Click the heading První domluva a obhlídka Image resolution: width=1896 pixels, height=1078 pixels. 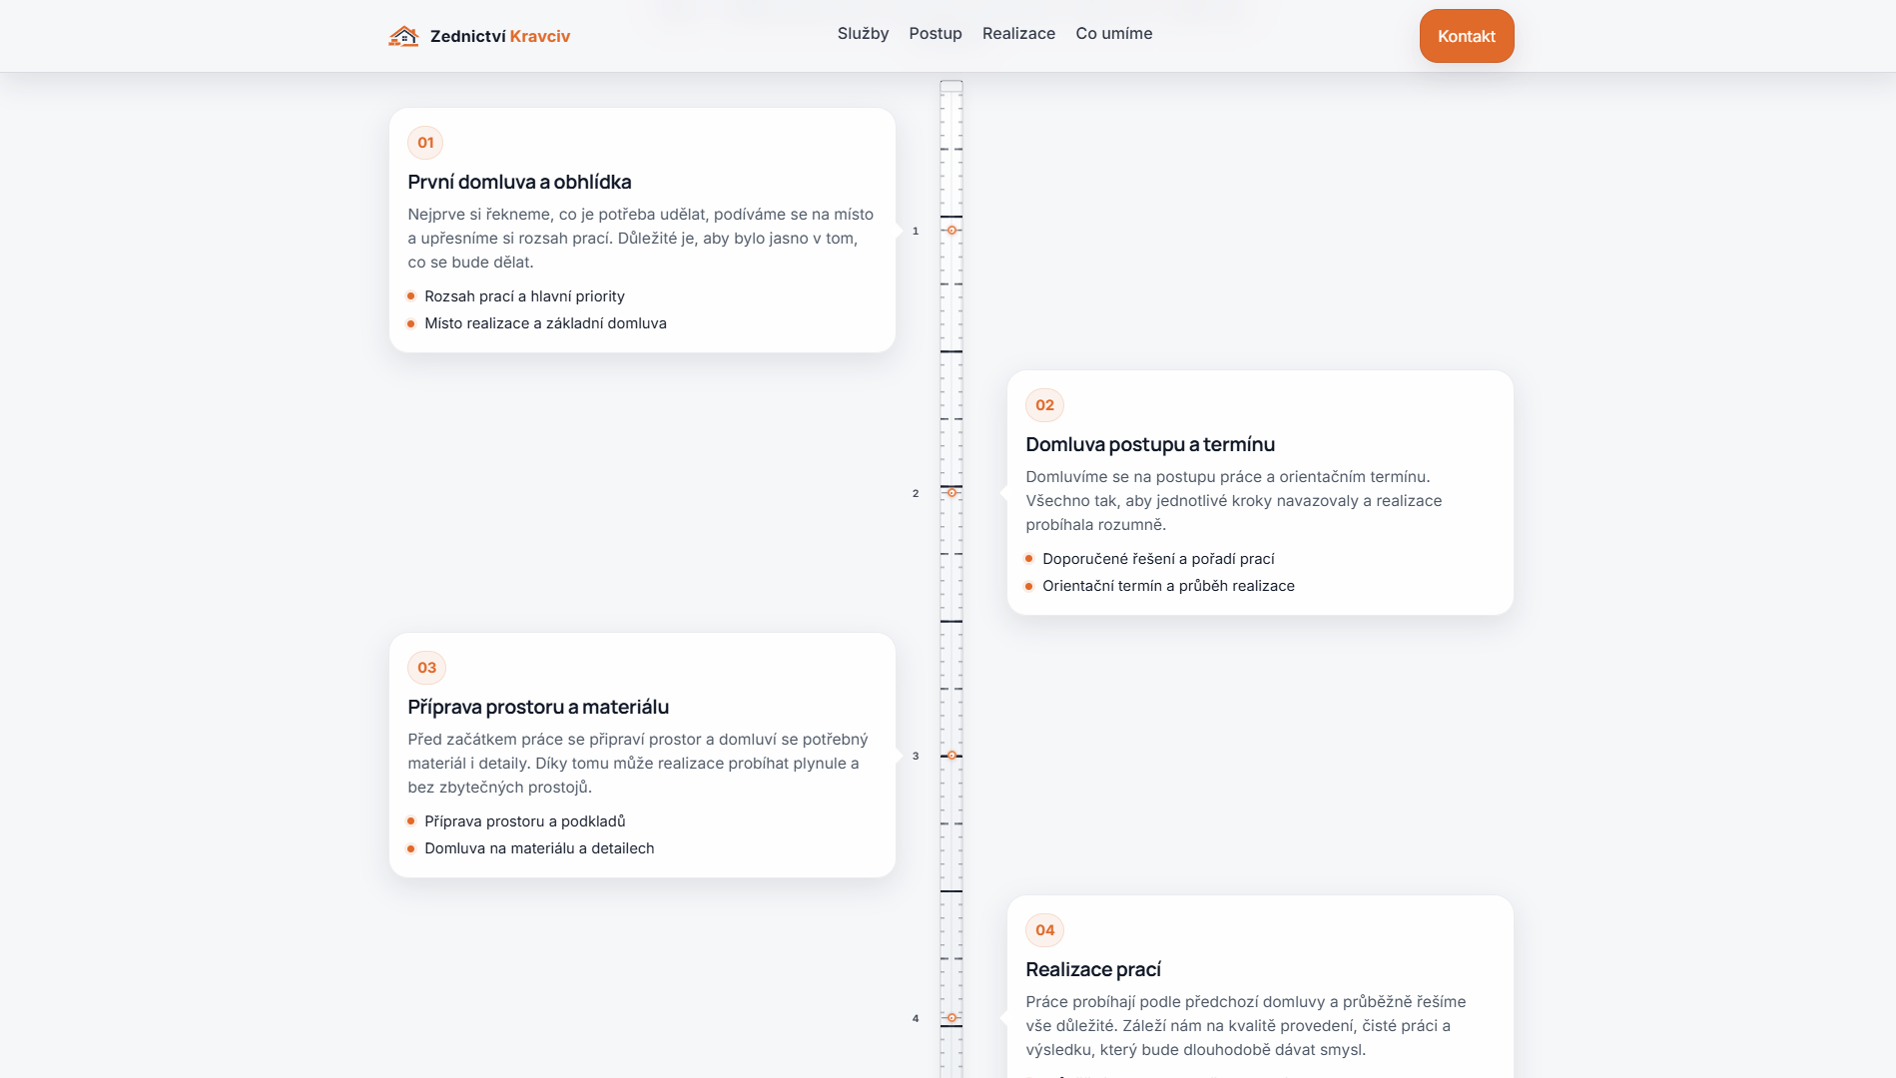click(x=519, y=182)
